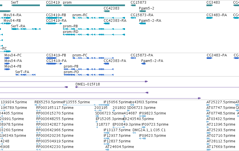This screenshot has height=151, width=239.
Task: Select the CG42383-PA protein label
Action: (x=115, y=61)
